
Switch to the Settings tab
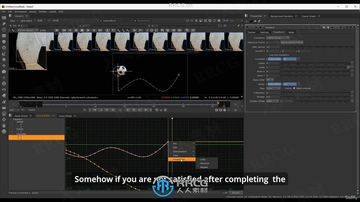click(264, 32)
